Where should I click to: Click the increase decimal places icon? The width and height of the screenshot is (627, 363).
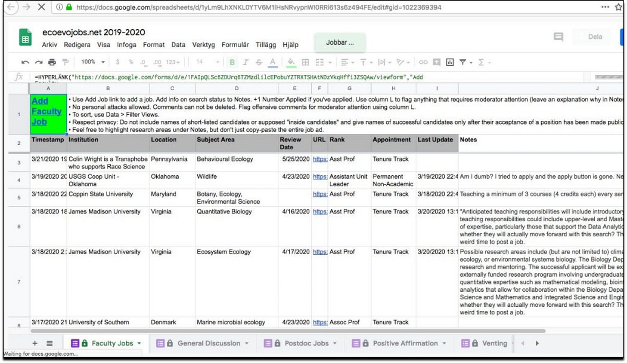(x=157, y=62)
